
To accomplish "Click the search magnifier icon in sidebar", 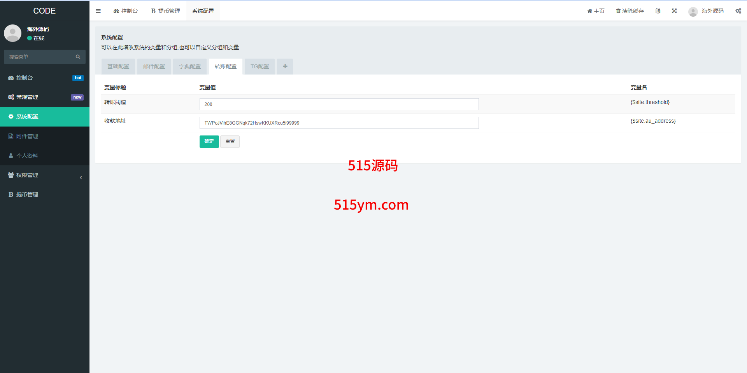I will click(x=78, y=57).
